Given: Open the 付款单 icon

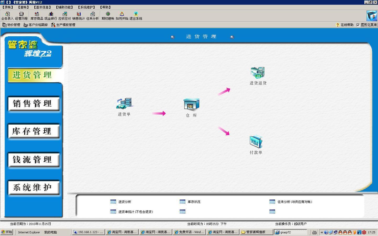Looking at the screenshot, I should click(x=255, y=143).
